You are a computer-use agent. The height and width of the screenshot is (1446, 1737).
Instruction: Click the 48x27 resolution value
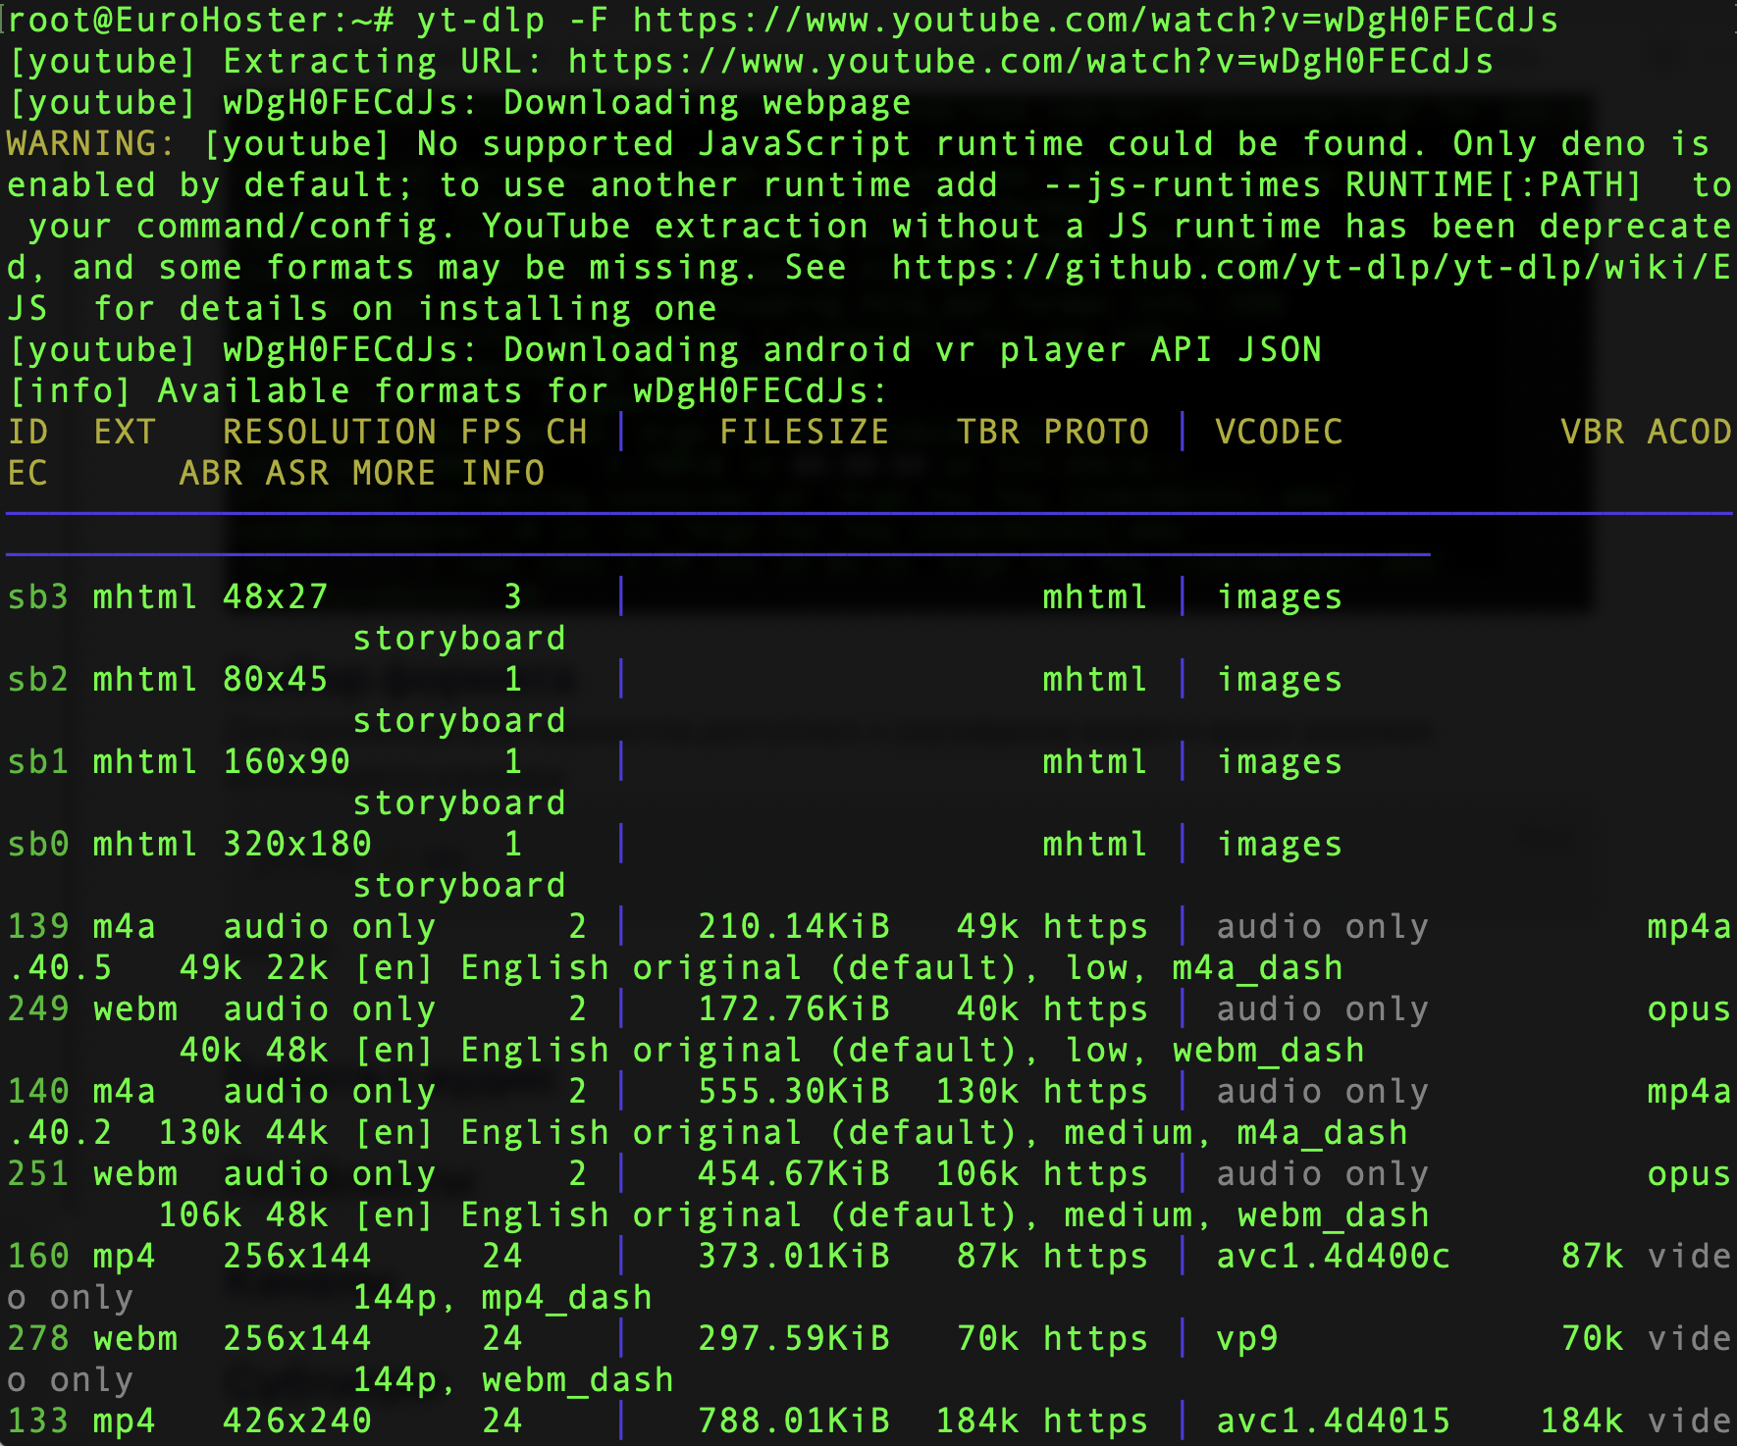click(x=276, y=596)
